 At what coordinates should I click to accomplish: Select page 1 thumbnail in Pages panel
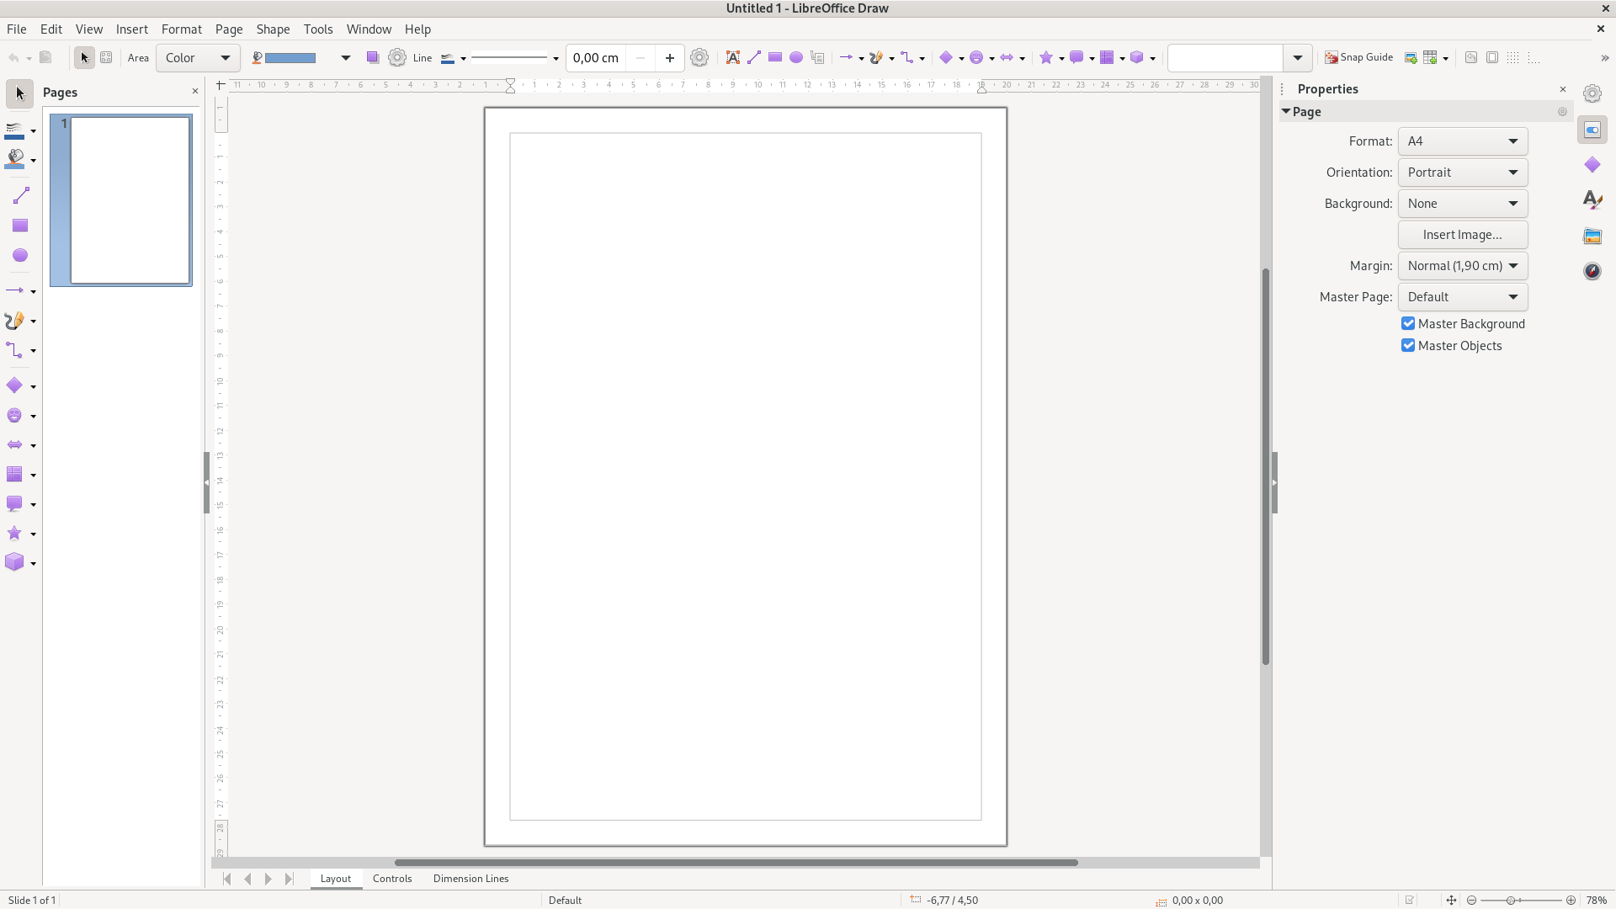tap(130, 200)
